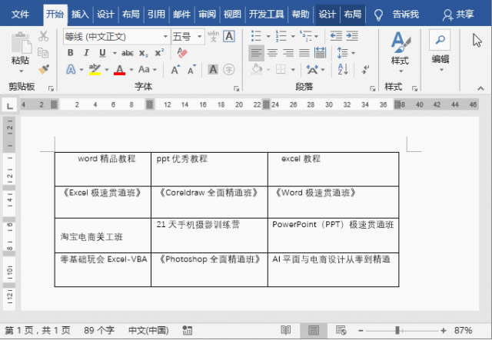Increase font size with A up
The height and width of the screenshot is (340, 492).
click(x=175, y=70)
